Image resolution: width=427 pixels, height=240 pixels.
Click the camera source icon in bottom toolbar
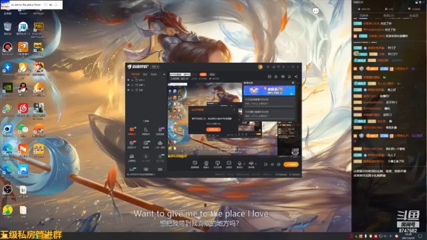click(206, 163)
